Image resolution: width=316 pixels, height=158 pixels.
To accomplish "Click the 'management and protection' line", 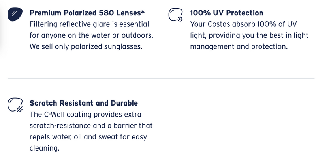I will click(x=239, y=47).
